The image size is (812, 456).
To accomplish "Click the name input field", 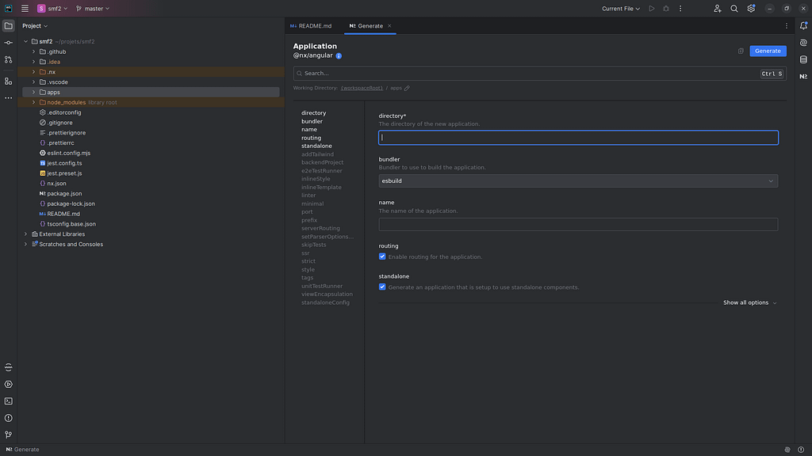I will coord(578,224).
